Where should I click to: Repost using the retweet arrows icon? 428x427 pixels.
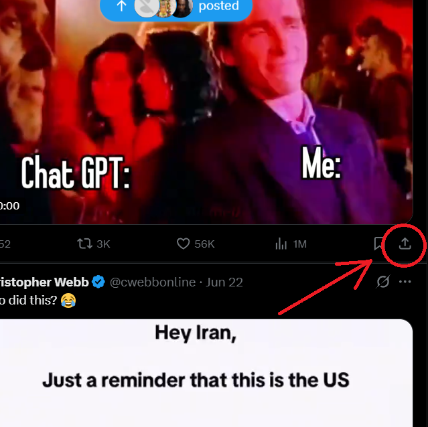(x=84, y=244)
